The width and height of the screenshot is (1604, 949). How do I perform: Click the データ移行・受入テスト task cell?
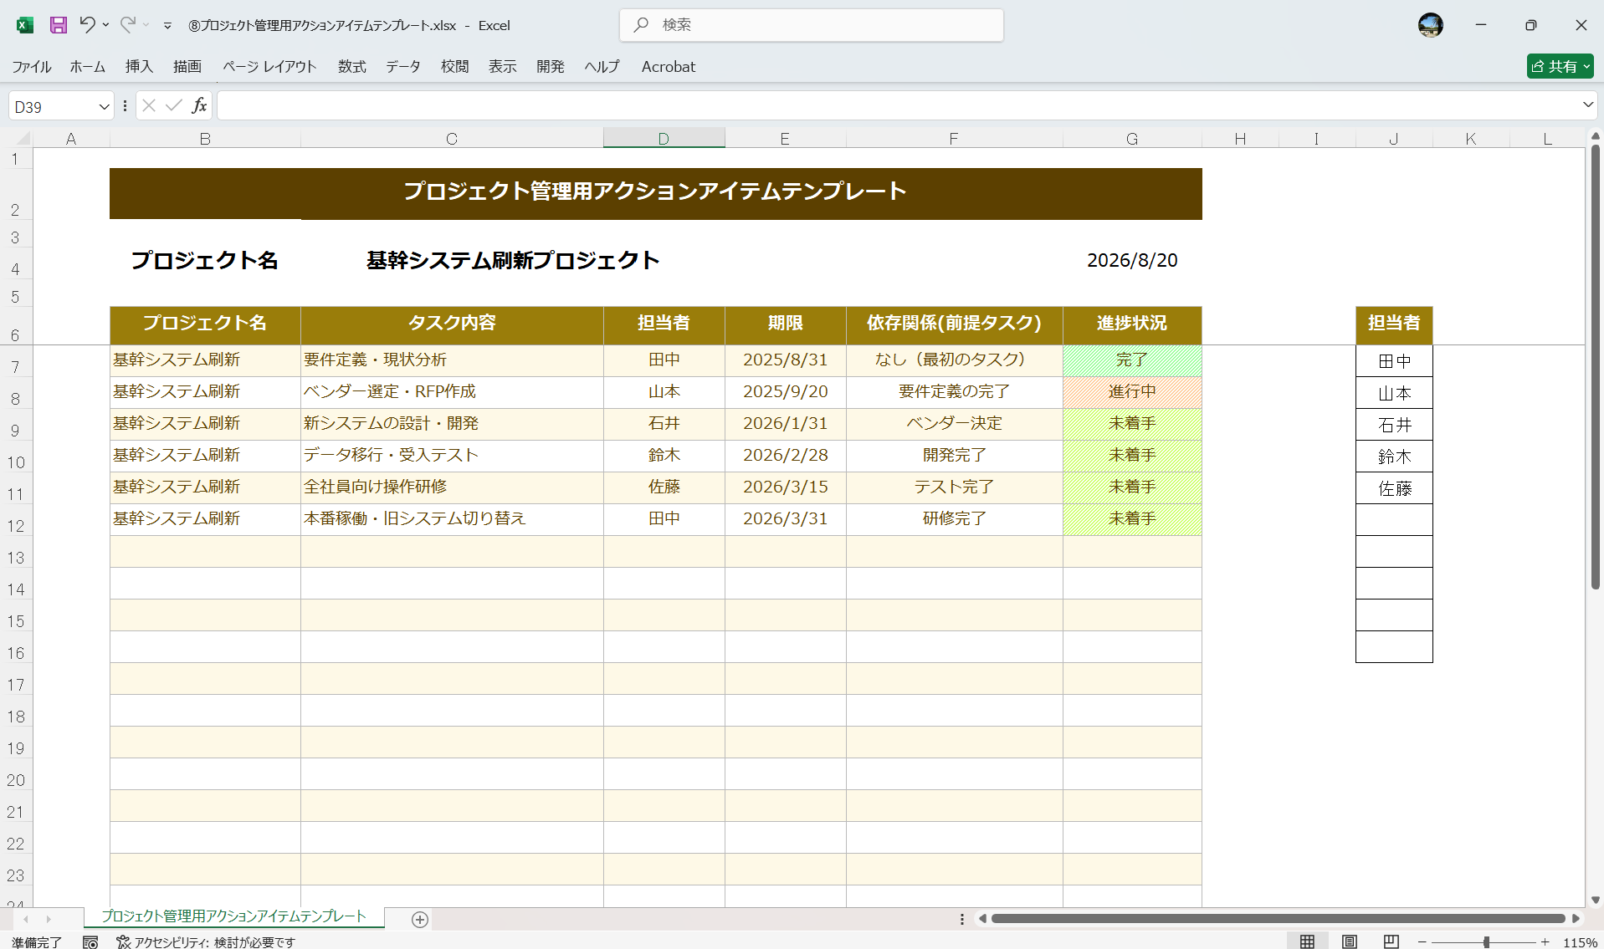tap(452, 456)
